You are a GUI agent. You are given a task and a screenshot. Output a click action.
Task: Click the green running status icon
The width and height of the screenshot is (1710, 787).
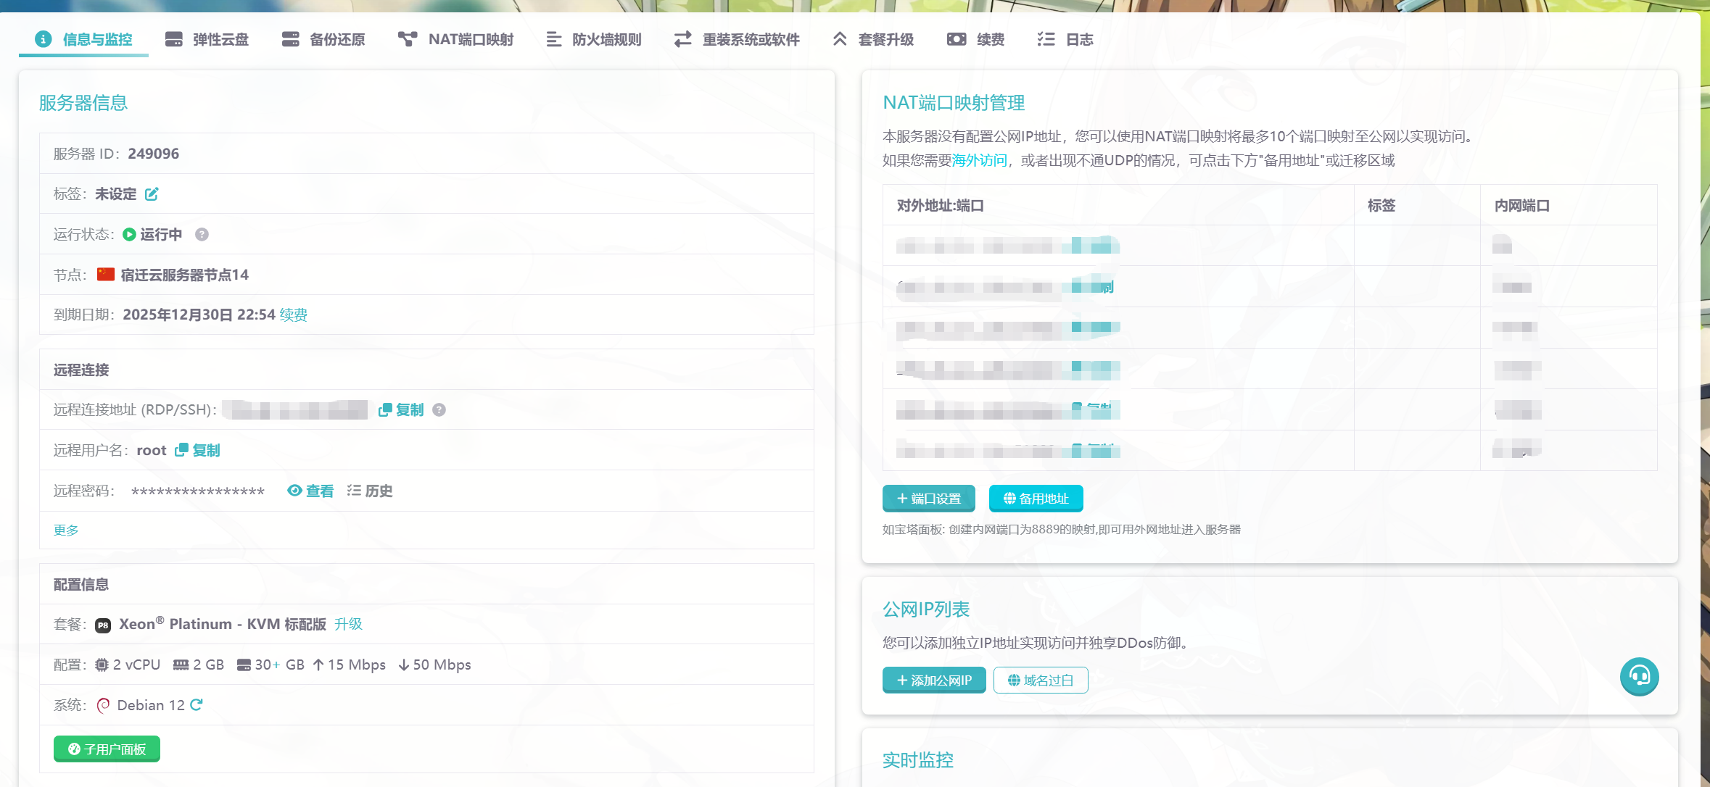click(129, 234)
